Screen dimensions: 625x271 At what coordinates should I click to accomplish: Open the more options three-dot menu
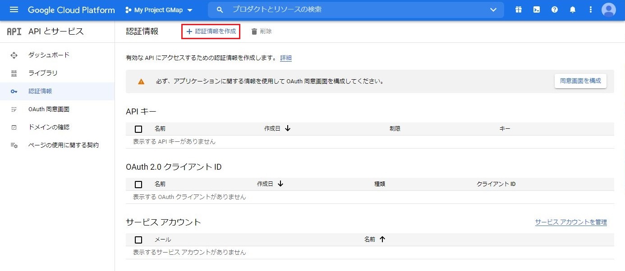[590, 9]
